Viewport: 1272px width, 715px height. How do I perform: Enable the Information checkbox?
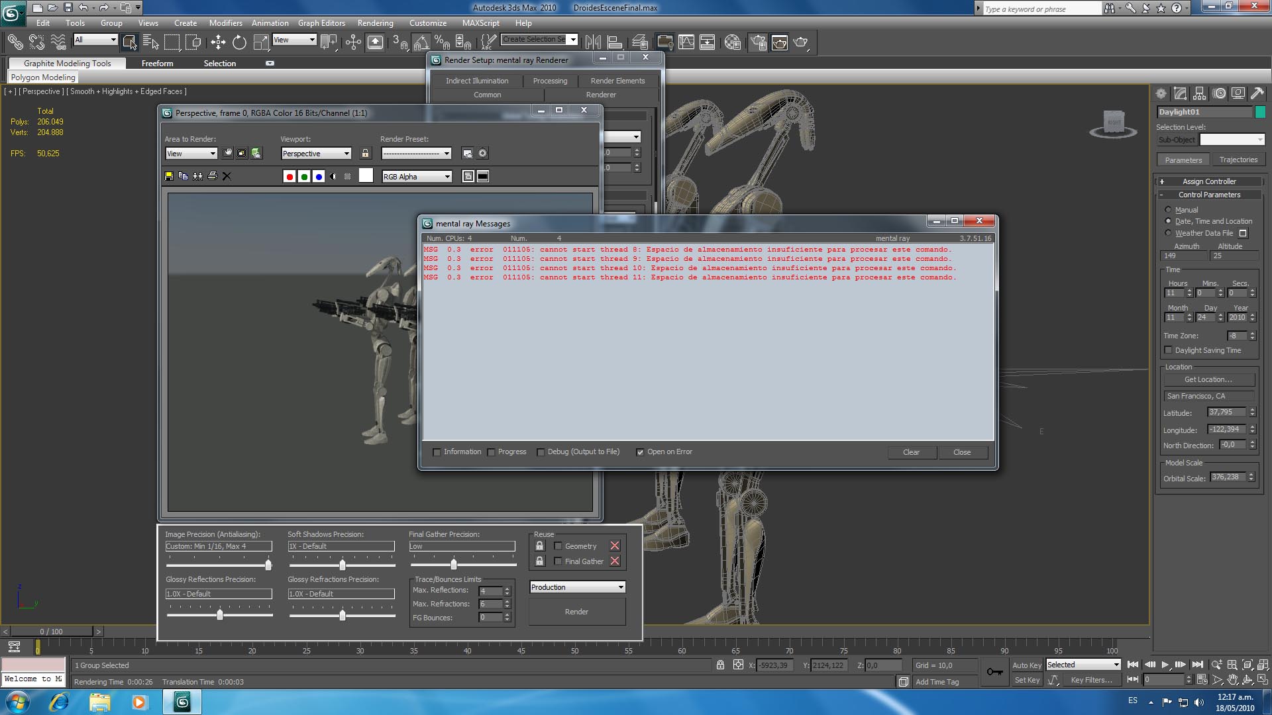click(437, 452)
